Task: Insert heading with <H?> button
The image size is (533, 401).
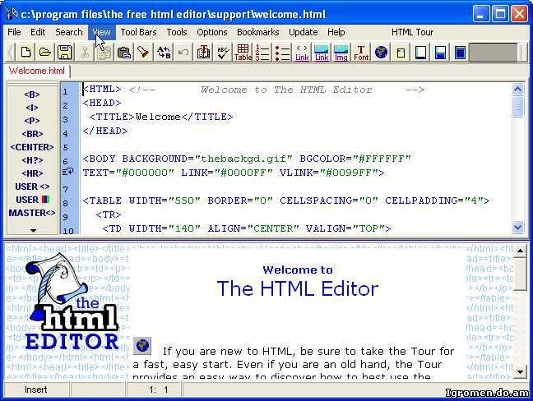Action: 32,160
